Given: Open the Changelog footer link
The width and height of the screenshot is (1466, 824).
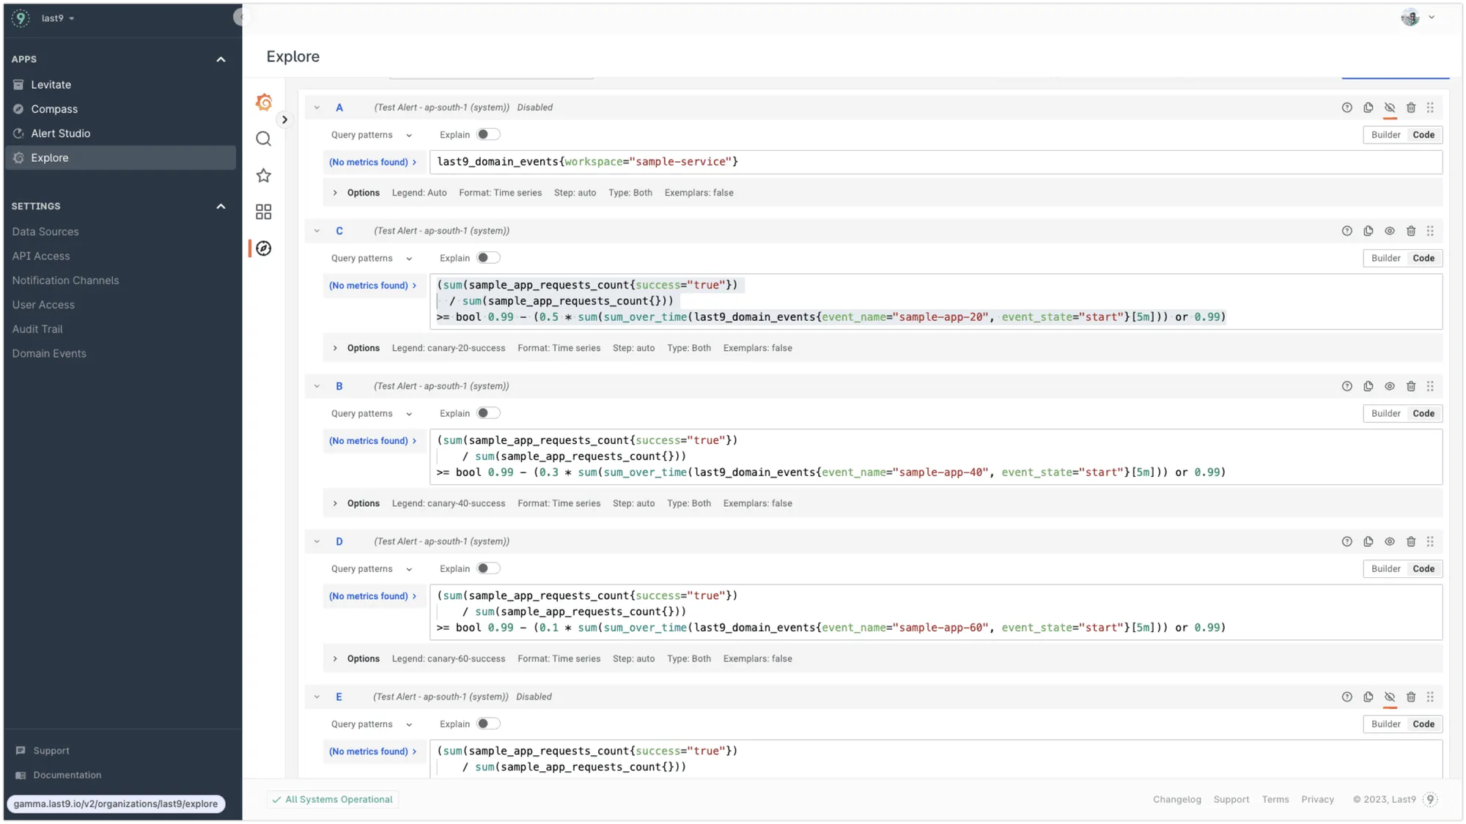Looking at the screenshot, I should click(1176, 799).
